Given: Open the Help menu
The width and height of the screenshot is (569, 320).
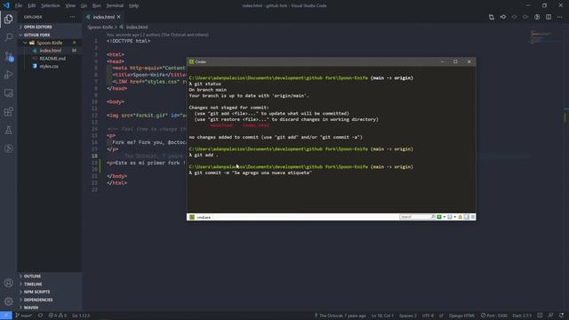Looking at the screenshot, I should coord(134,6).
